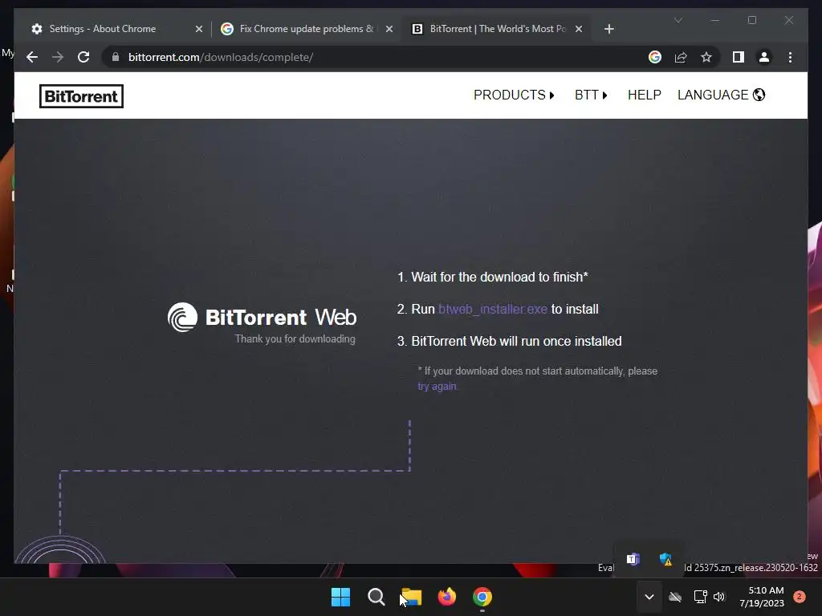The width and height of the screenshot is (822, 616).
Task: Click the try again link
Action: pyautogui.click(x=437, y=386)
